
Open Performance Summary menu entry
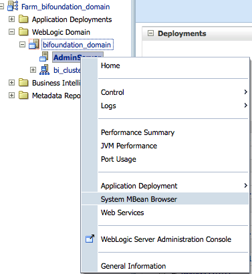tap(138, 132)
